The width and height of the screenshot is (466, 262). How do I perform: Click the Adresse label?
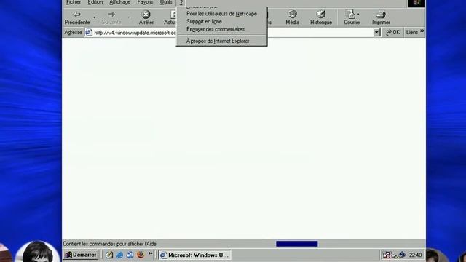(x=73, y=32)
